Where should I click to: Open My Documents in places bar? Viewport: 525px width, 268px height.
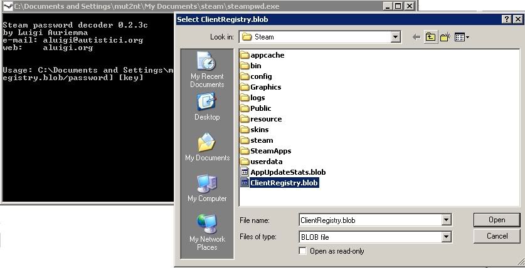pyautogui.click(x=207, y=147)
